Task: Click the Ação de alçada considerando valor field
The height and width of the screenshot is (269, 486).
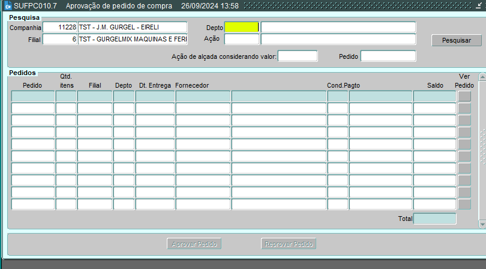Action: coord(297,56)
